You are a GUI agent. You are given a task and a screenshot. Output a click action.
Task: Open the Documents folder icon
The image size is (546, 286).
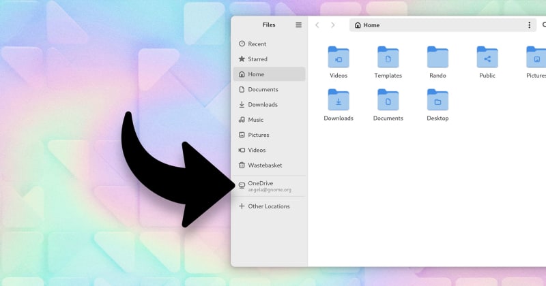tap(388, 100)
